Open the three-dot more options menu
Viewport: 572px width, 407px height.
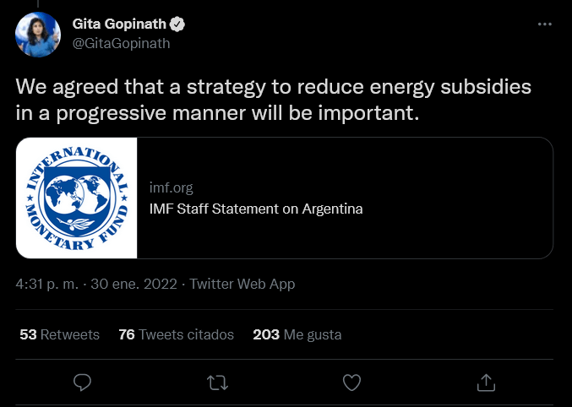click(x=544, y=25)
